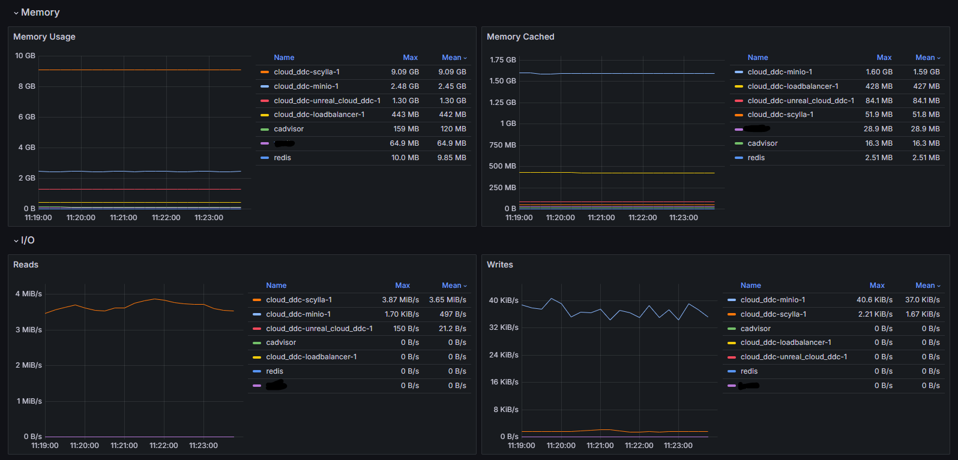The image size is (958, 460).
Task: Click red unreal_cloud_ddc color icon in Reads legend
Action: [x=257, y=329]
